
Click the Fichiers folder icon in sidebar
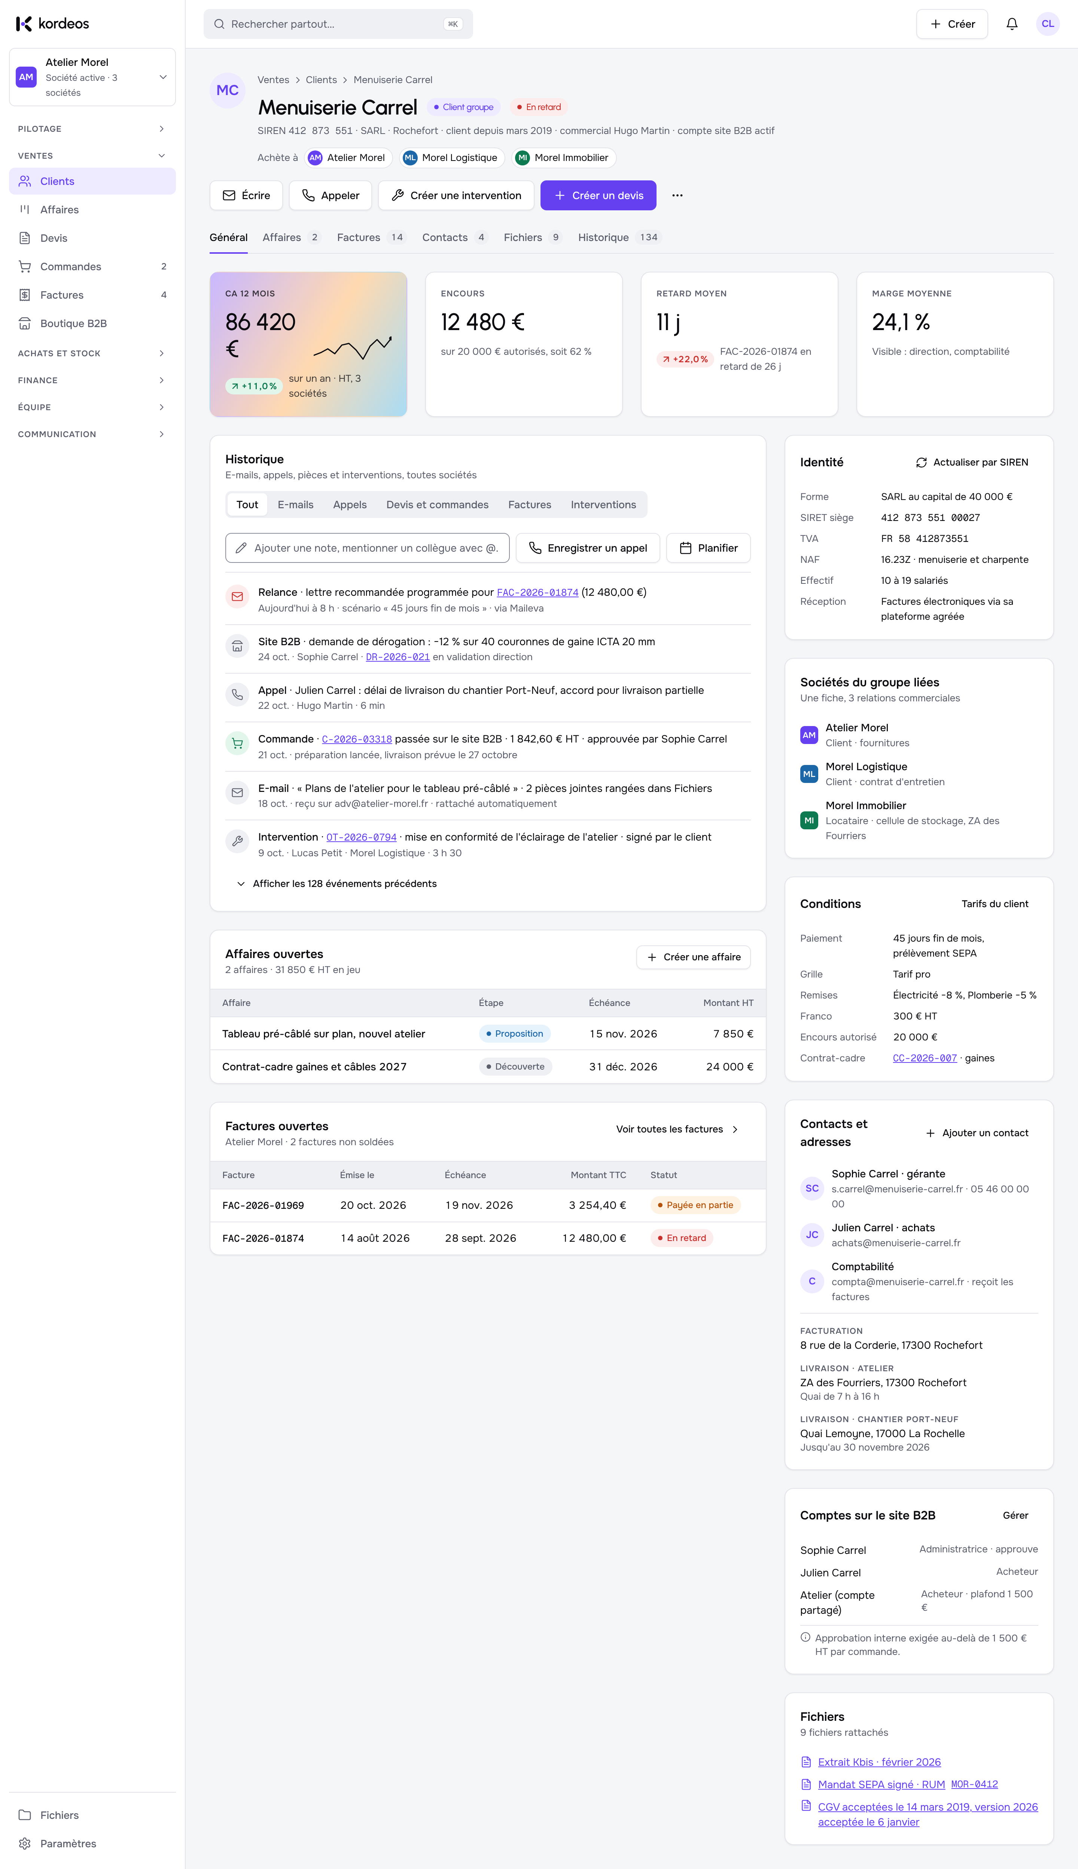pyautogui.click(x=24, y=1815)
